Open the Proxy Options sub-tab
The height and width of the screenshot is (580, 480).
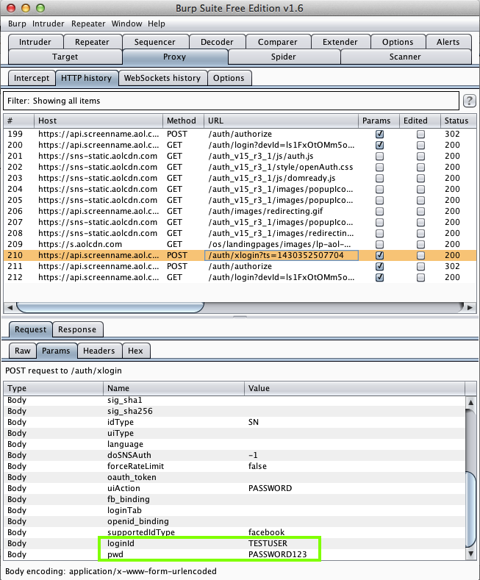229,78
